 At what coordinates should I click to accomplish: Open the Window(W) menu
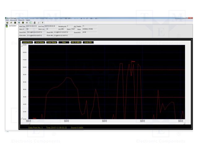(x=21, y=20)
